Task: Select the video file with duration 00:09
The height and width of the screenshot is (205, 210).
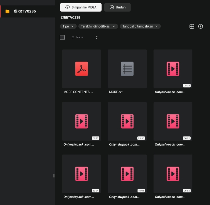Action: (173, 69)
